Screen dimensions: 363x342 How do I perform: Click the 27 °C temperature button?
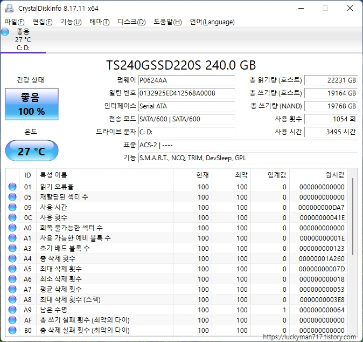click(32, 151)
